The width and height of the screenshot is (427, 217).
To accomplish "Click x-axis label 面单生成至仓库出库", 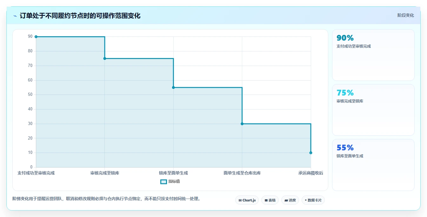I will [x=242, y=173].
